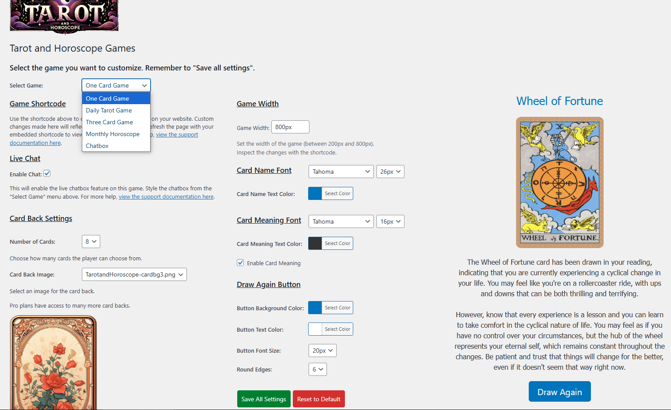
Task: Click Save All Settings button
Action: [x=264, y=399]
